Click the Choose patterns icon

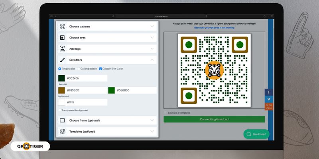coord(62,27)
